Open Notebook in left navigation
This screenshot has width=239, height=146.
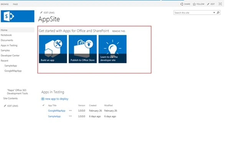[x=6, y=35]
